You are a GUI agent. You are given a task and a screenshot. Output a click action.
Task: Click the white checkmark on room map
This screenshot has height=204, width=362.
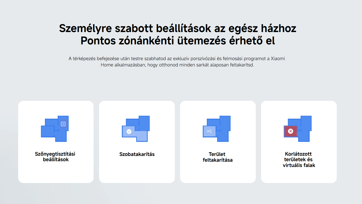click(x=129, y=131)
